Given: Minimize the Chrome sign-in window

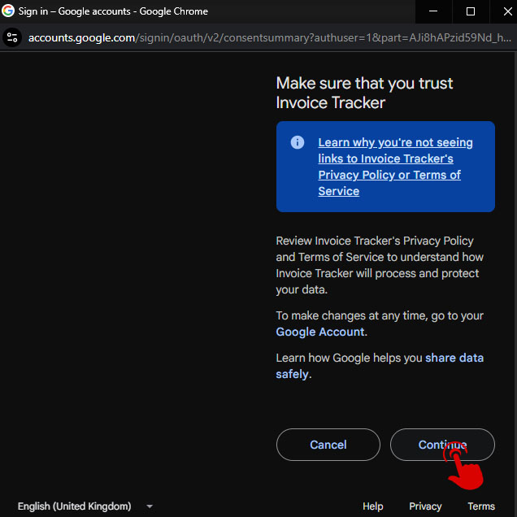Looking at the screenshot, I should point(432,11).
